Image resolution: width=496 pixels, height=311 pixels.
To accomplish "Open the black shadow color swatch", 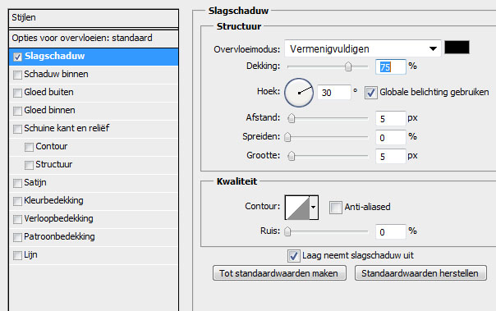I will 457,48.
